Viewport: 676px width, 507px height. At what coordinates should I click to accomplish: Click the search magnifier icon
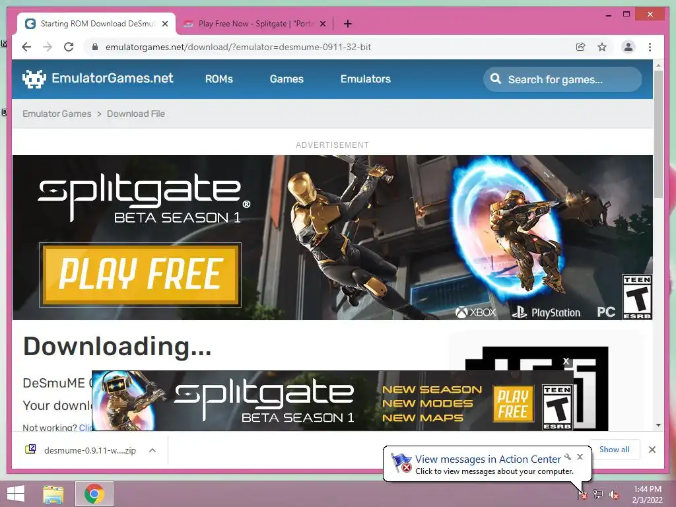(496, 79)
